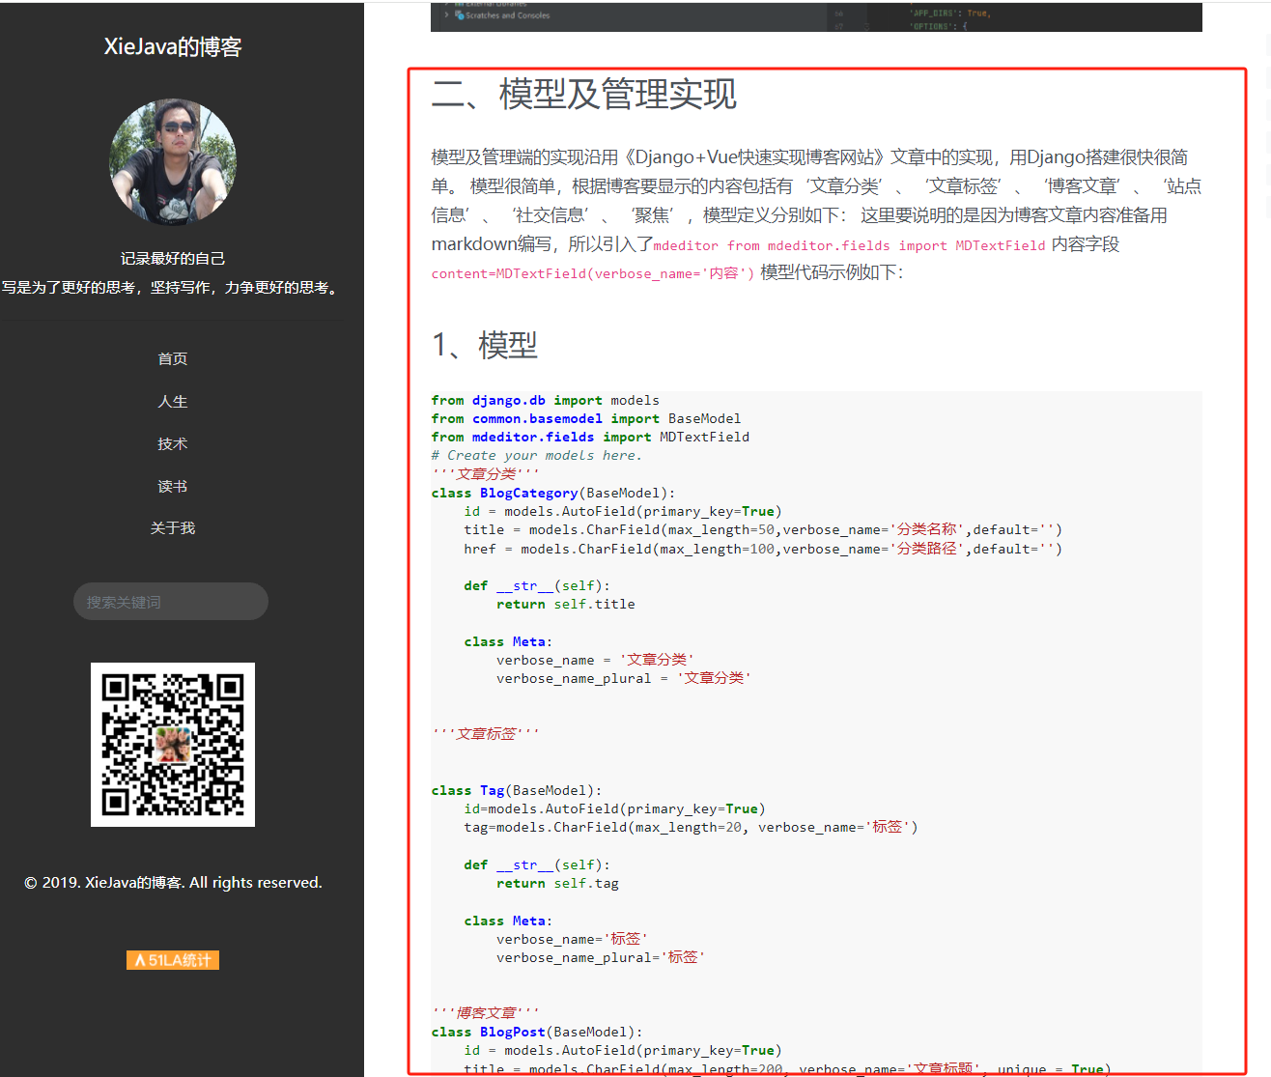Screen dimensions: 1271x1077
Task: Open the 读书 navigation item
Action: point(173,486)
